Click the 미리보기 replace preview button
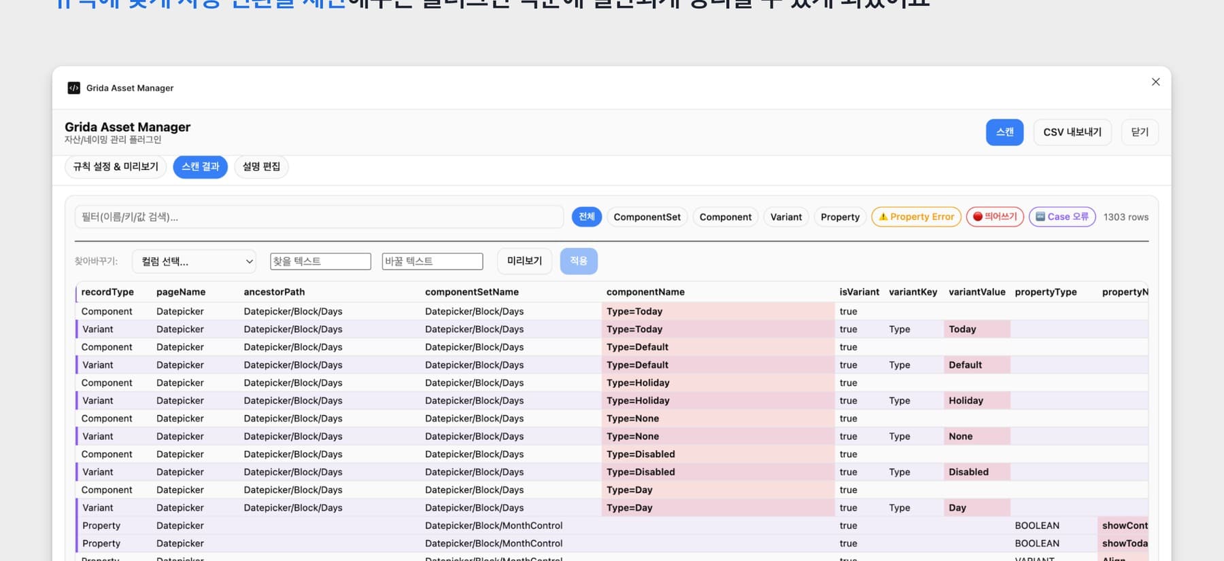 click(x=524, y=261)
